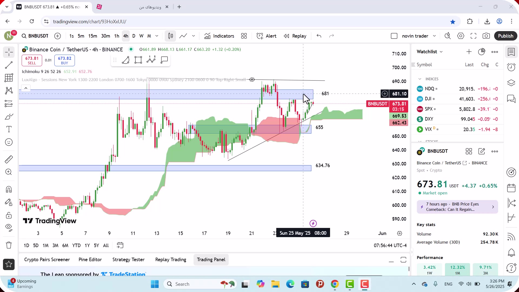The width and height of the screenshot is (519, 292).
Task: Set chart range to 1M
Action: tap(46, 245)
